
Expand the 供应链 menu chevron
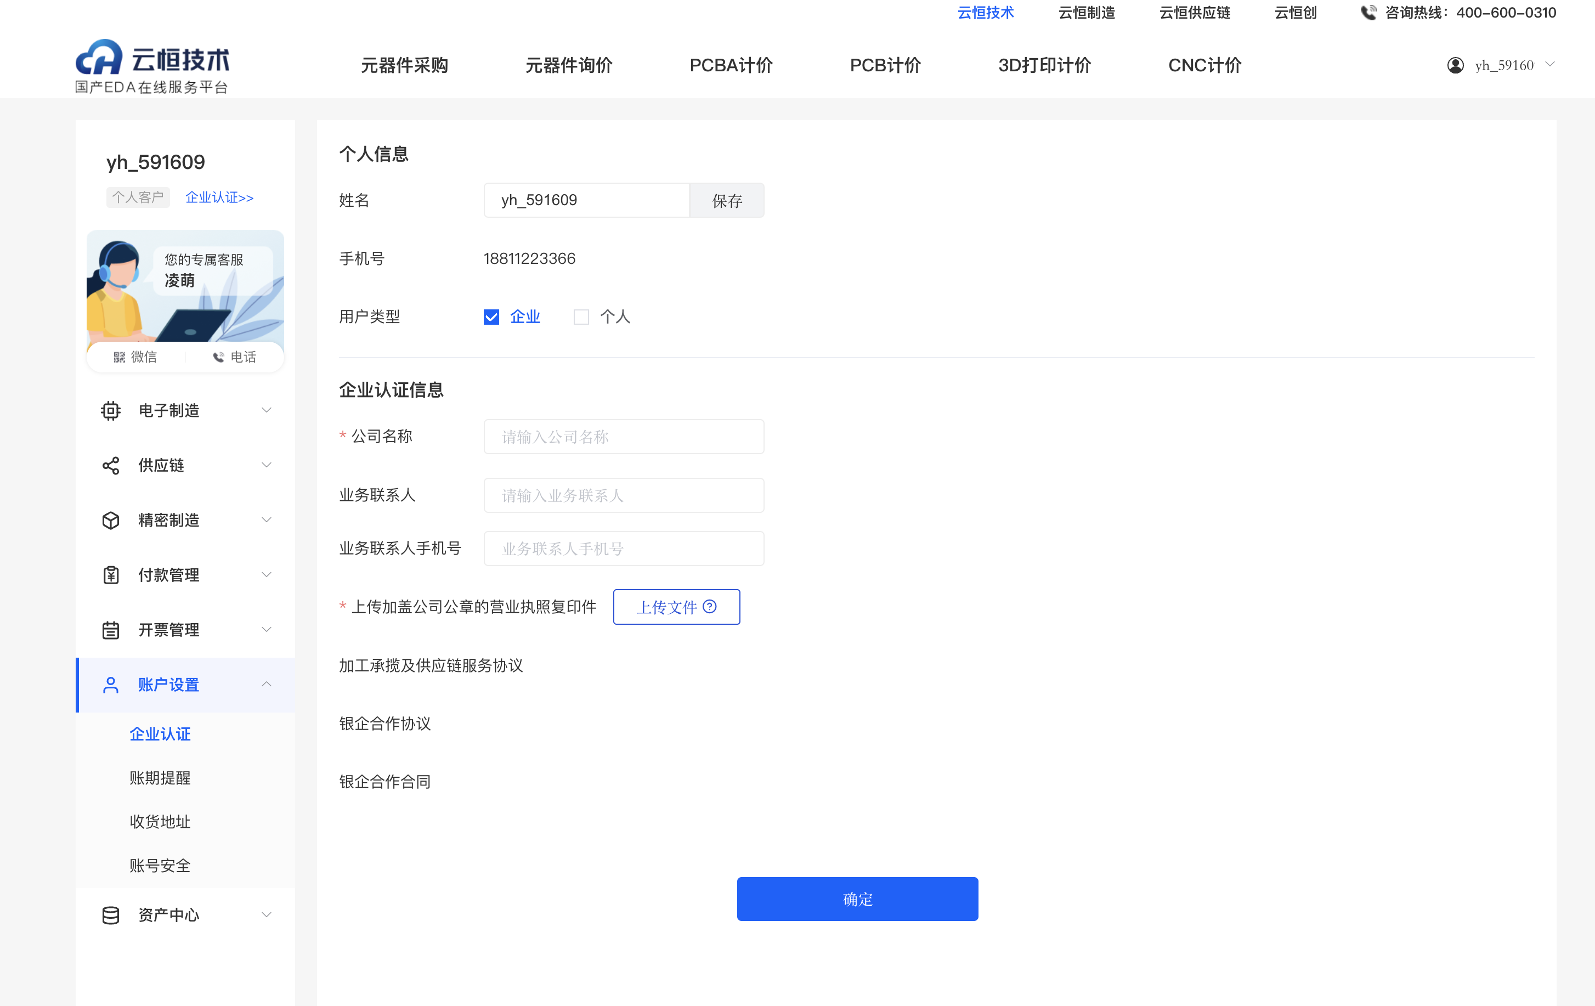click(266, 465)
